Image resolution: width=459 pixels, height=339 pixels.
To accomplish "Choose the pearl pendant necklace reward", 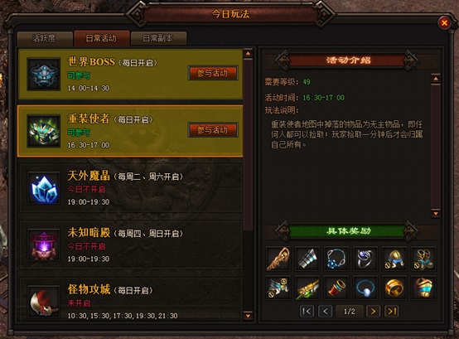I will [365, 288].
